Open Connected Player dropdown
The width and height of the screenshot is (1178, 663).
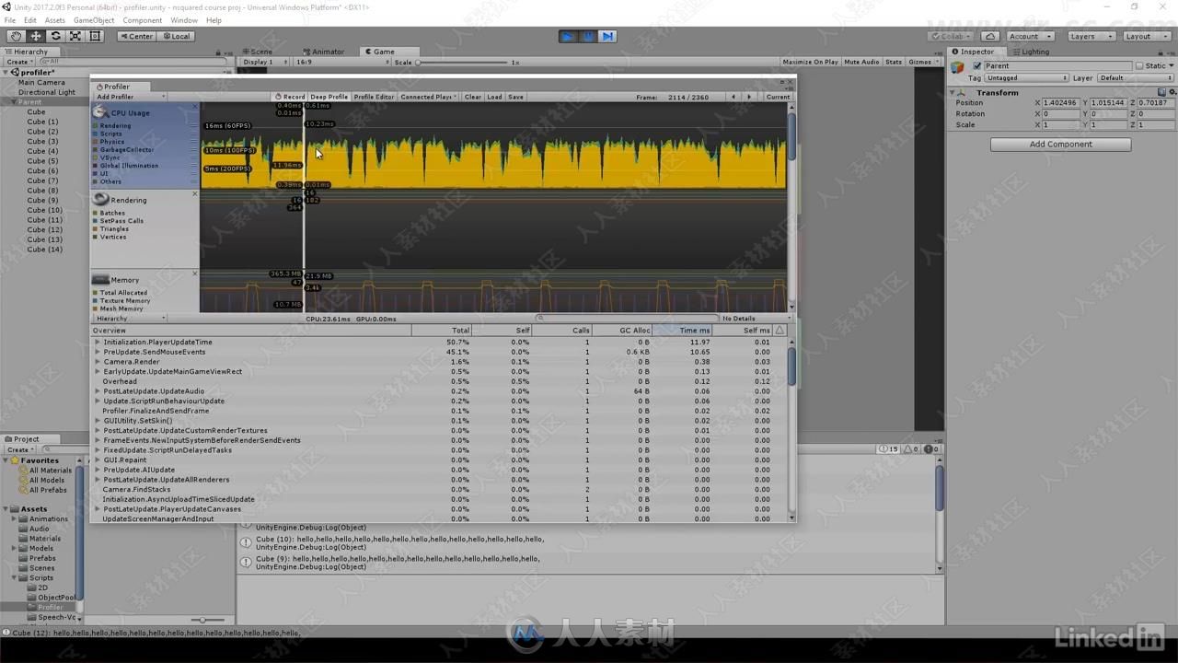point(428,97)
